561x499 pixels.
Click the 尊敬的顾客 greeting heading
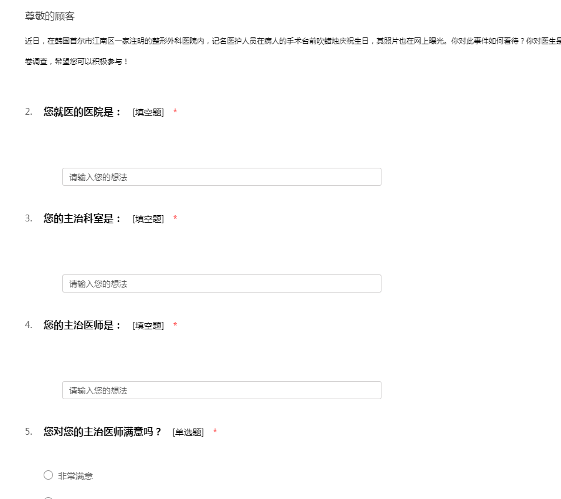pos(50,16)
